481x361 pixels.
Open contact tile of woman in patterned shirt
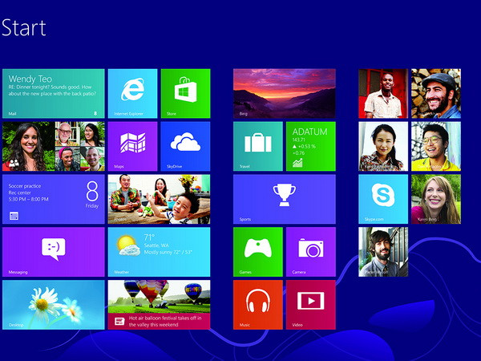pos(383,147)
